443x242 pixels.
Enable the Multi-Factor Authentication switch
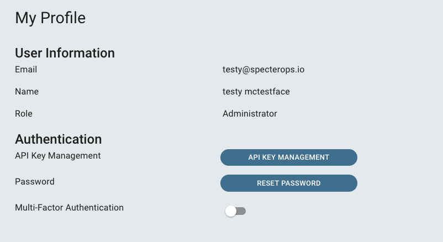click(x=235, y=211)
